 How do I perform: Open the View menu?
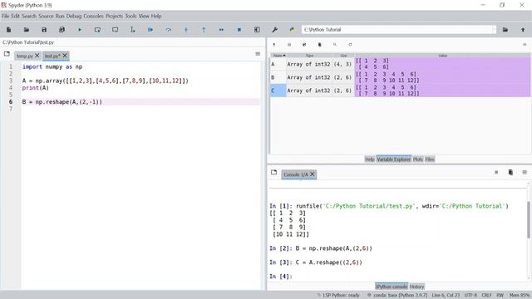pyautogui.click(x=144, y=16)
